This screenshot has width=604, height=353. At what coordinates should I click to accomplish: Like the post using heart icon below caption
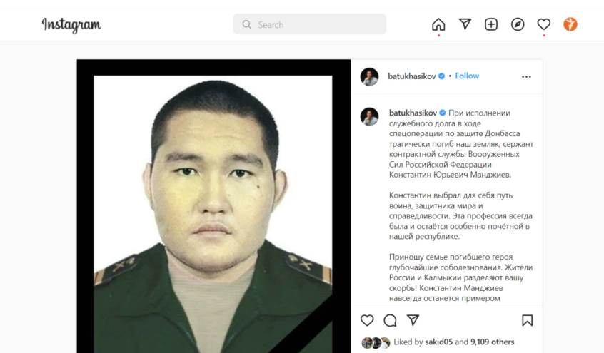[x=367, y=320]
